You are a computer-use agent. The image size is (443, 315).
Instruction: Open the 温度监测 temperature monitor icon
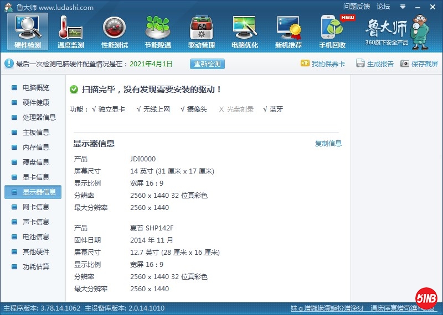70,32
